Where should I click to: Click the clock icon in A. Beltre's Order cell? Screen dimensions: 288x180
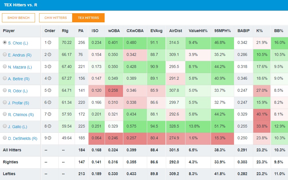tap(49, 78)
